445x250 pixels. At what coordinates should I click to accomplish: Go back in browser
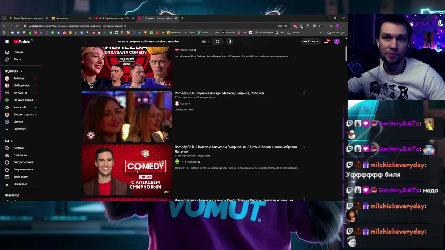4,26
